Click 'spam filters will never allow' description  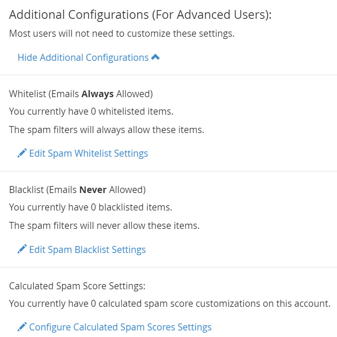(x=104, y=226)
